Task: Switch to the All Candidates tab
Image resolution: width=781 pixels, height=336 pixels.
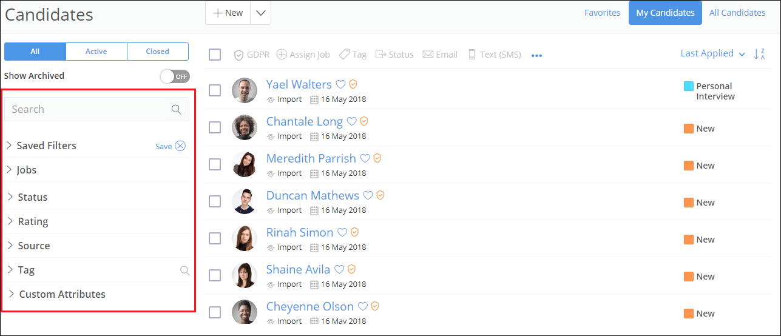Action: 737,13
